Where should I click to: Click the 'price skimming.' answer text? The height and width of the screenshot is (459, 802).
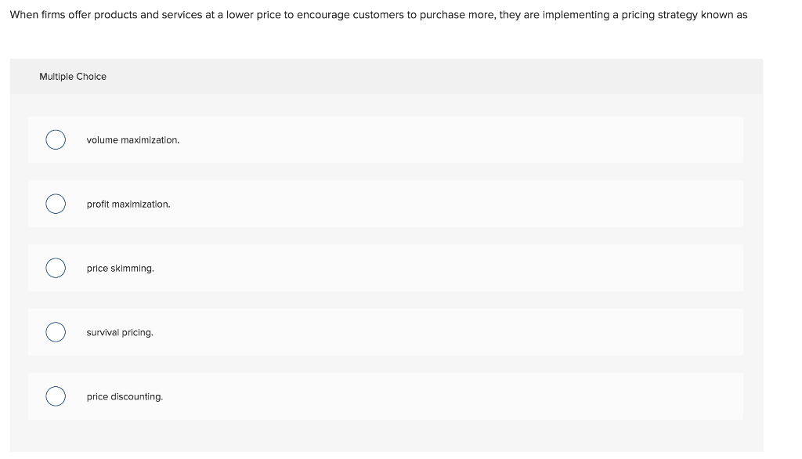(x=120, y=268)
